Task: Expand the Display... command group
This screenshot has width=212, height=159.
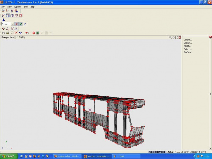Action: 188,43
